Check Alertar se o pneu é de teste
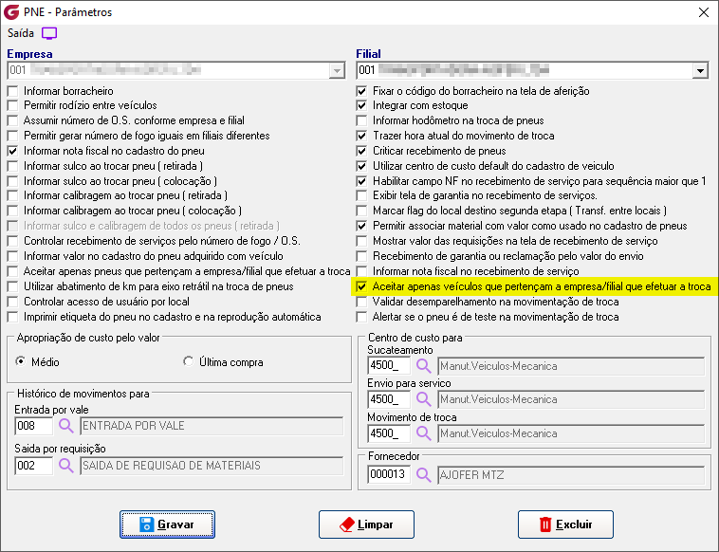Viewport: 719px width, 552px height. click(x=361, y=317)
